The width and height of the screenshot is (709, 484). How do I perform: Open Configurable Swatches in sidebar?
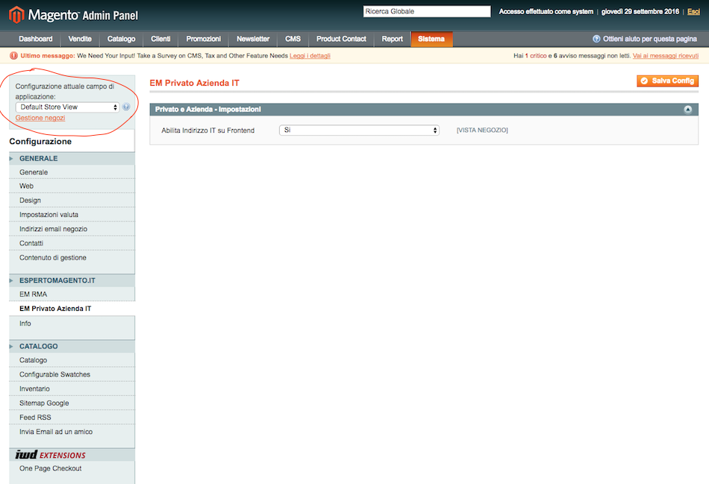coord(72,374)
